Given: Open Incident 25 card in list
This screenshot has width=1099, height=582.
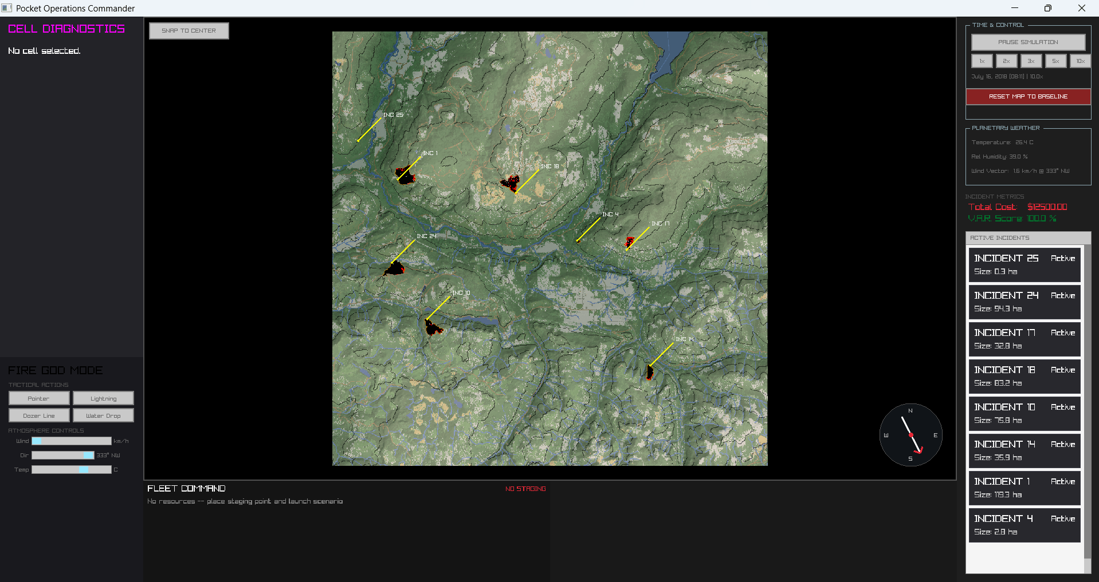Looking at the screenshot, I should (x=1025, y=265).
